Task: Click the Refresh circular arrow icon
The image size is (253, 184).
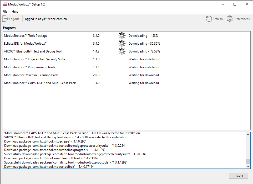Action: coord(209,19)
